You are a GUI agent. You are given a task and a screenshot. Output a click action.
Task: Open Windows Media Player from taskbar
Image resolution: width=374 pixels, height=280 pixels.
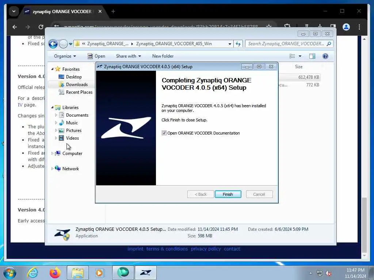(100, 273)
